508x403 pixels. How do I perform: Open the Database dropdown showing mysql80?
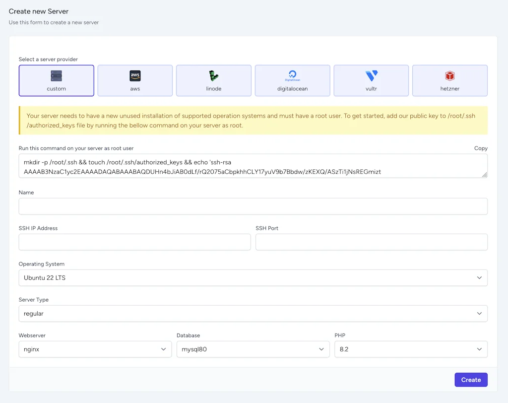pyautogui.click(x=253, y=349)
